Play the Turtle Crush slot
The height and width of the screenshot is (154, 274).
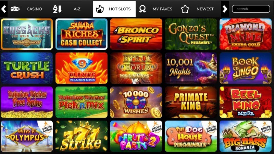pyautogui.click(x=27, y=68)
